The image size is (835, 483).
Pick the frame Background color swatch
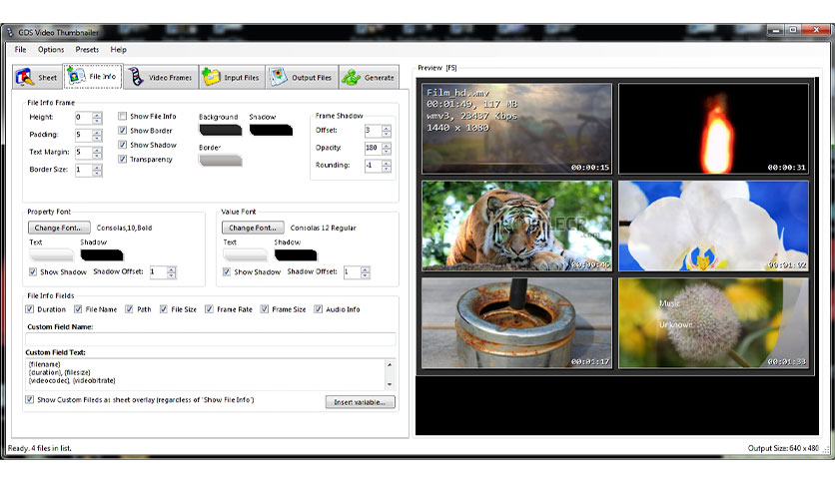221,130
